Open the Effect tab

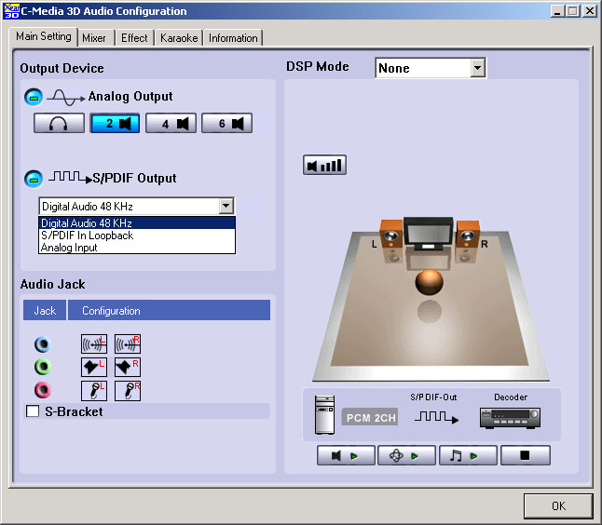click(x=134, y=38)
